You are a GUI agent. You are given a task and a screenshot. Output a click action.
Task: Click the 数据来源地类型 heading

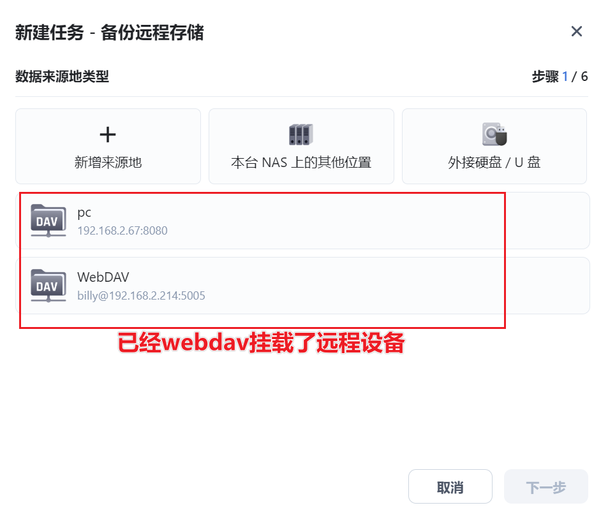62,76
